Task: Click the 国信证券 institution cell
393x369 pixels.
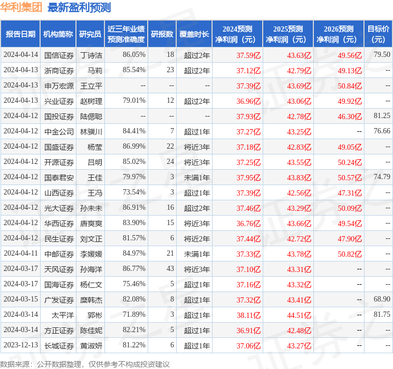Action: tap(59, 55)
